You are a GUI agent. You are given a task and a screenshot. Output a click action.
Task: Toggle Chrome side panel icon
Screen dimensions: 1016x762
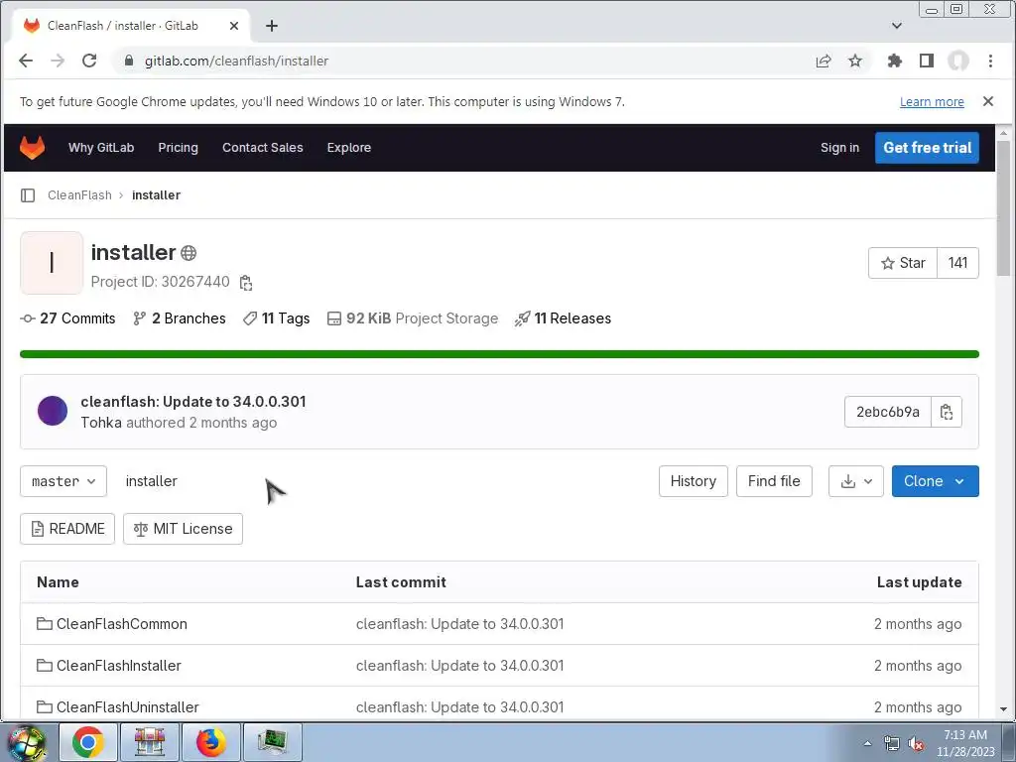point(927,61)
